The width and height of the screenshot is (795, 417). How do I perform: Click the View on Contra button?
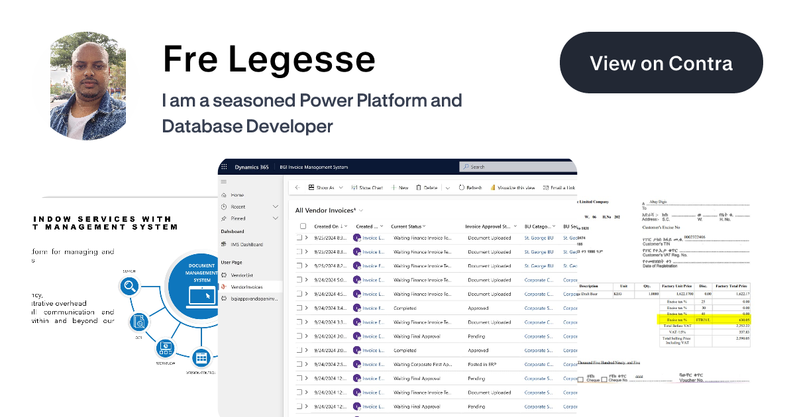[x=661, y=63]
